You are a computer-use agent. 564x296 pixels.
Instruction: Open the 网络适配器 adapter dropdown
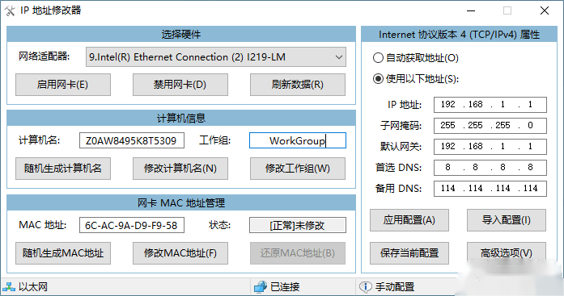point(216,56)
